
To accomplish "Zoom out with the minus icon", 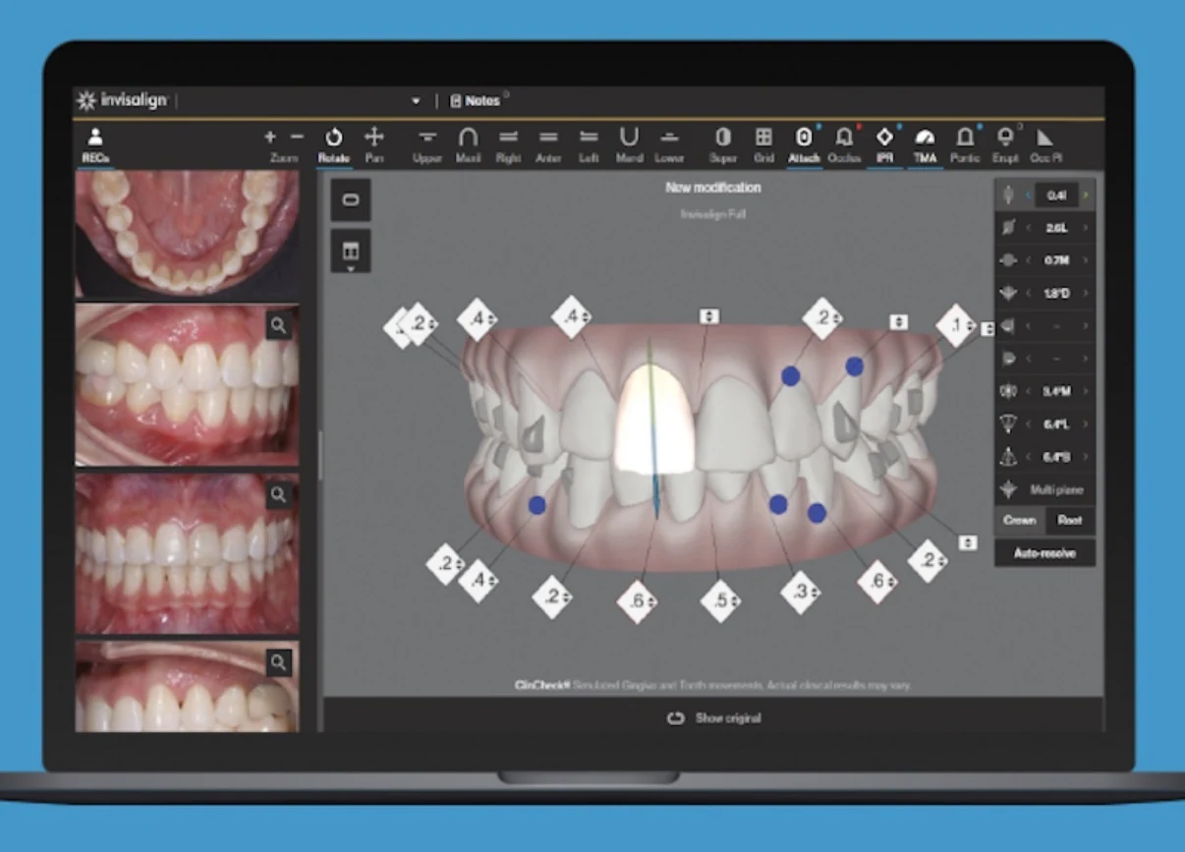I will point(297,137).
